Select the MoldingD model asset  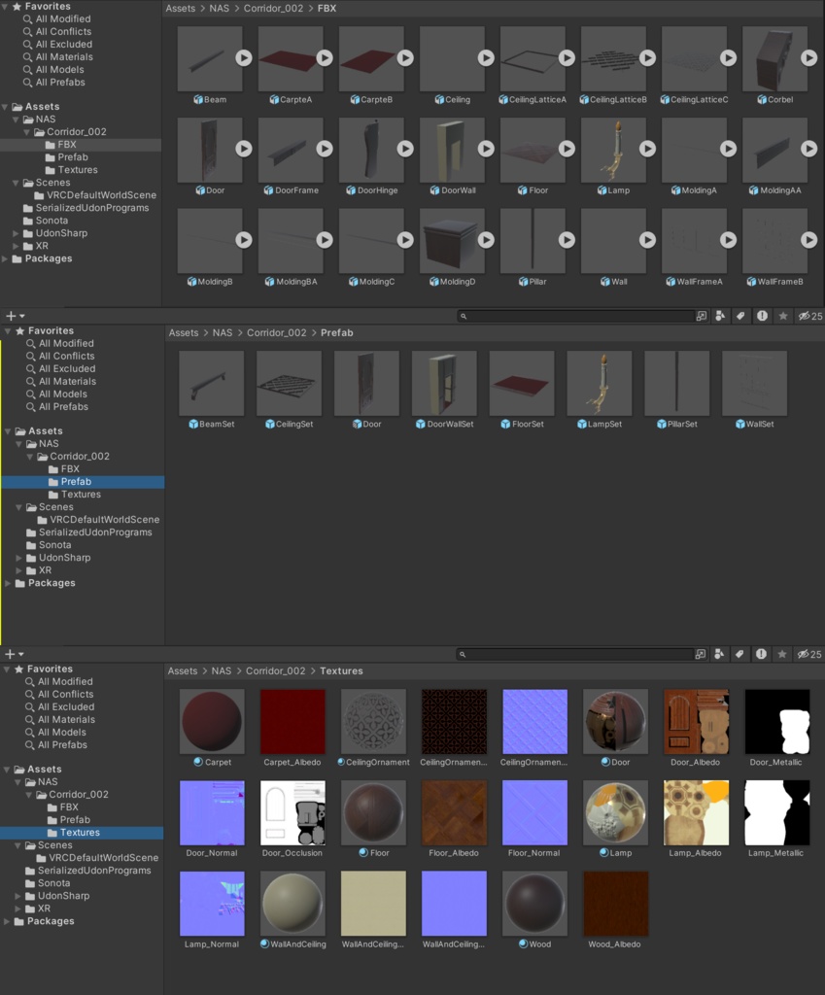[x=451, y=241]
